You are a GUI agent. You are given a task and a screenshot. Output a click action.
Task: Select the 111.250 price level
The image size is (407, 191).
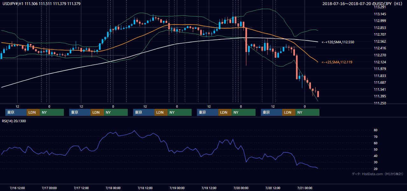coord(380,103)
